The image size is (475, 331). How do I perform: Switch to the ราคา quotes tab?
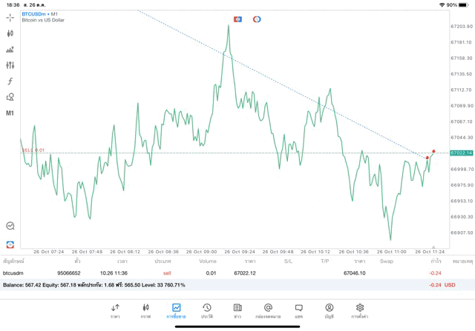click(x=115, y=310)
